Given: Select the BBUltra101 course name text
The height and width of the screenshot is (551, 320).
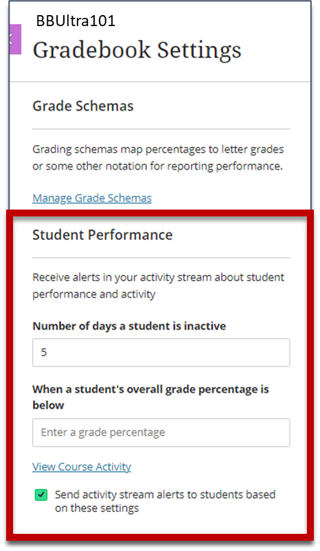Looking at the screenshot, I should (76, 21).
